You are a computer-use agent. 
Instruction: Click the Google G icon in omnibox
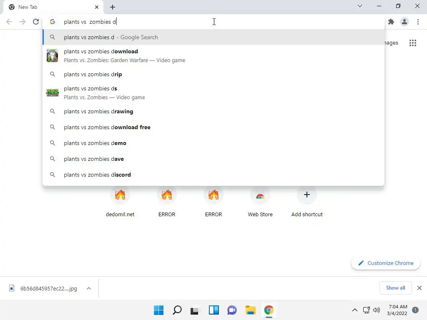click(53, 22)
